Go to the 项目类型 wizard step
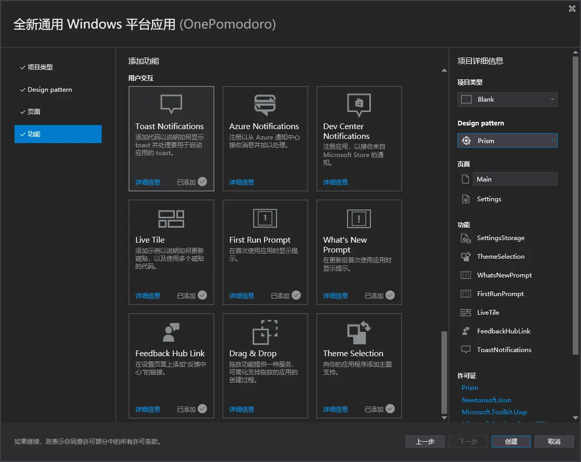 pyautogui.click(x=40, y=67)
